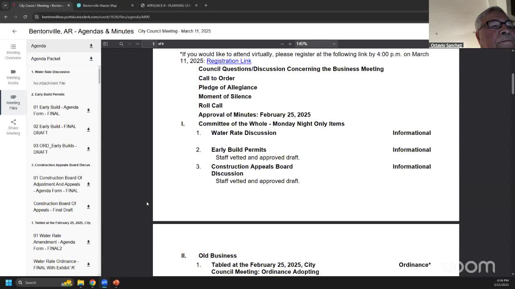Close the Bentonville Master Map tab
The height and width of the screenshot is (289, 515).
[x=132, y=6]
